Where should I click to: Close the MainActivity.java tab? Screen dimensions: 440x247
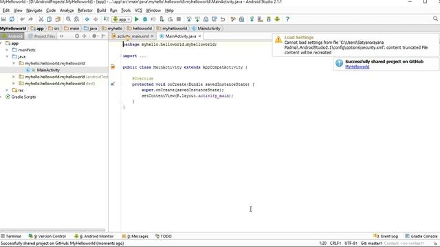pyautogui.click(x=199, y=36)
